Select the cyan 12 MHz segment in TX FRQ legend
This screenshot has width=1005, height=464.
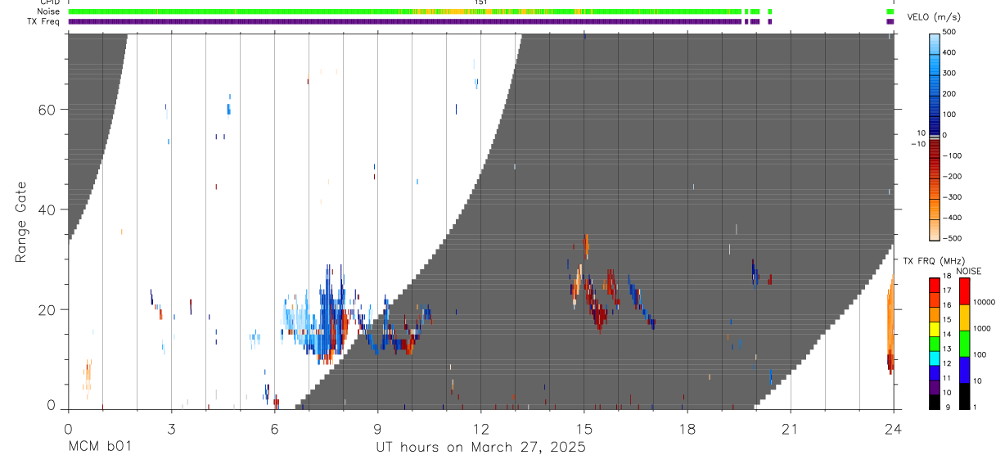(x=935, y=358)
